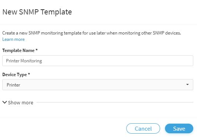197x137 pixels.
Task: Select the Printer value in Device Type
Action: [13, 85]
